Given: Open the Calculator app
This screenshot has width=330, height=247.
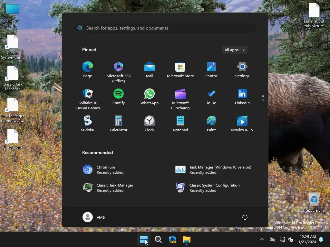Looking at the screenshot, I should pos(119,124).
